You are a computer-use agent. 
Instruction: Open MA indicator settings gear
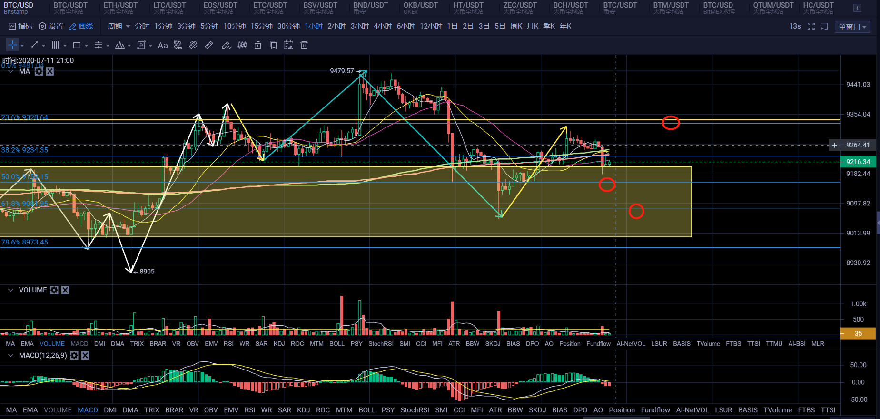pyautogui.click(x=39, y=71)
